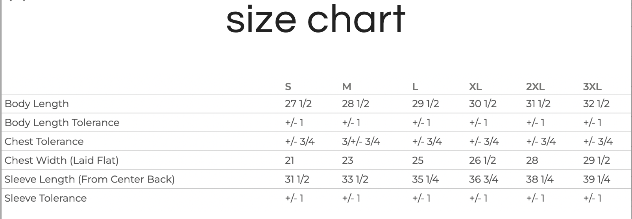The height and width of the screenshot is (219, 632).
Task: Click the Body Length Tolerance row label
Action: [62, 123]
